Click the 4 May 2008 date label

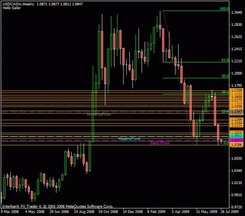(x=34, y=212)
